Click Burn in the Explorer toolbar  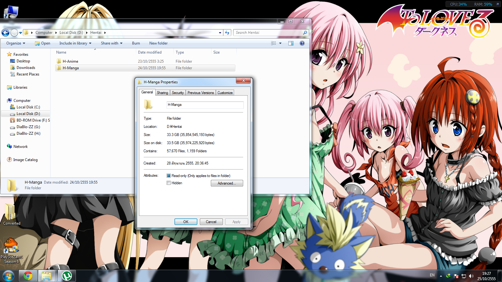[136, 43]
